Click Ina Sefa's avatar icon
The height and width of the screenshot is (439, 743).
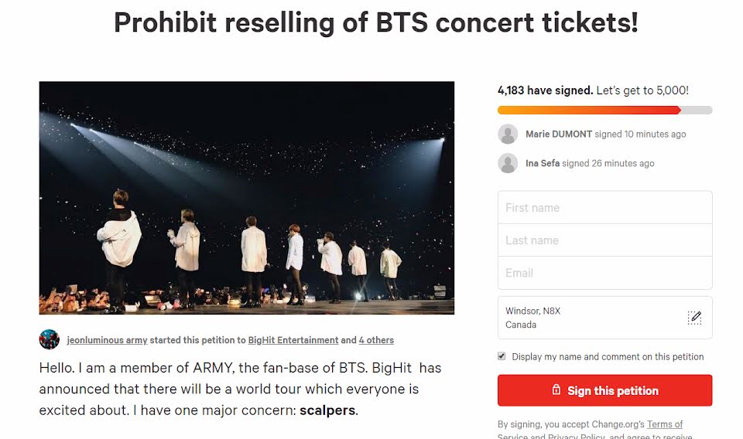click(x=508, y=163)
